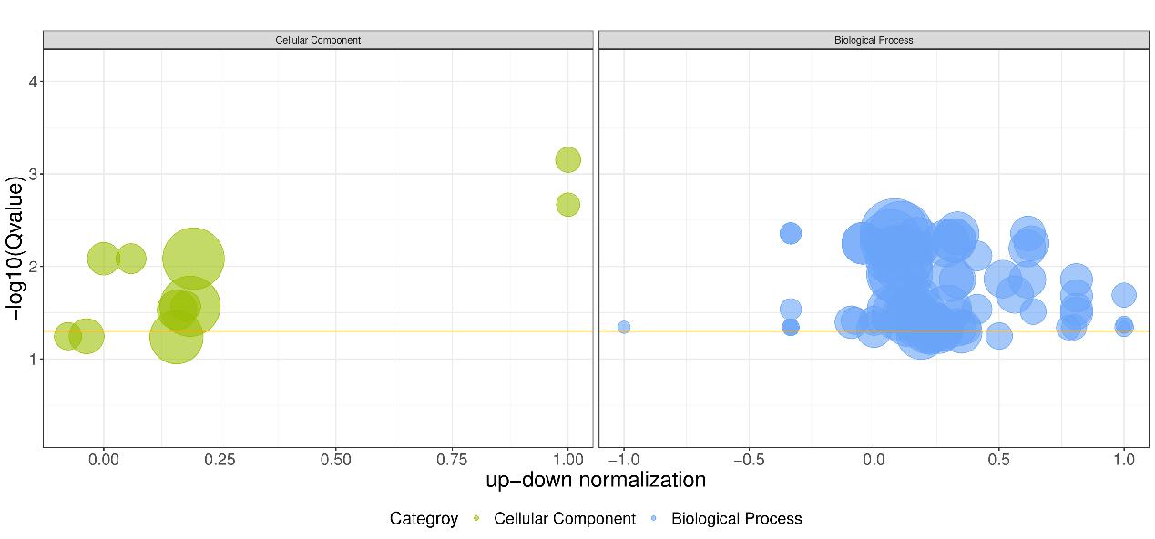Open the Biological Process facet header
Screen dimensions: 1155x539
873,40
